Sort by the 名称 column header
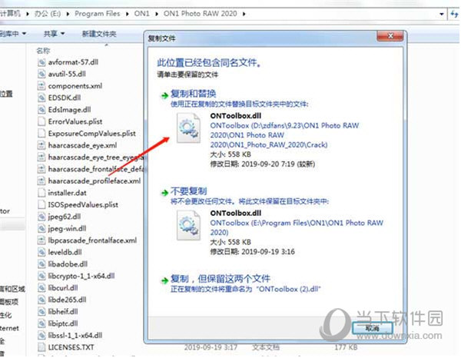 tap(43, 51)
